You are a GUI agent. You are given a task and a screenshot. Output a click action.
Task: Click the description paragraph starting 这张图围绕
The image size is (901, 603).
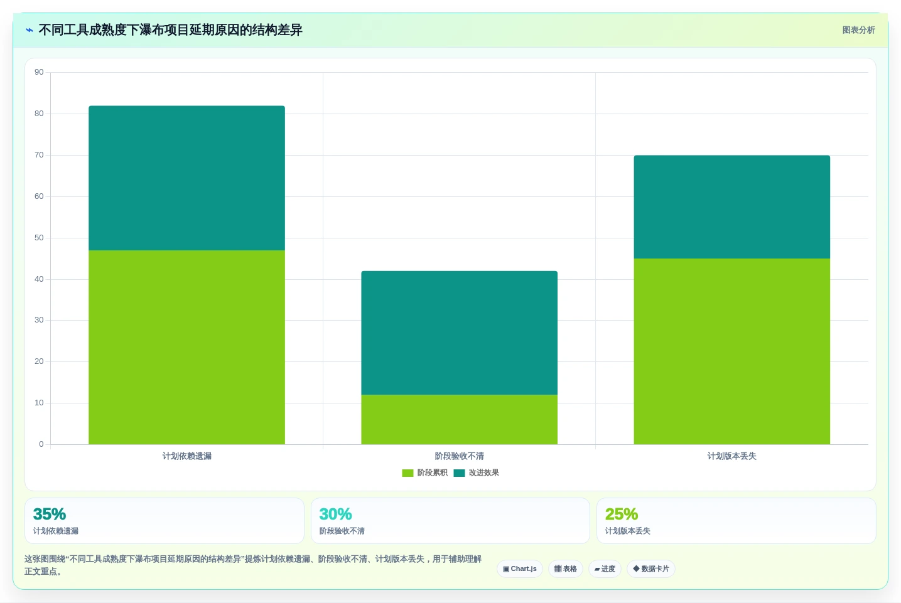253,565
